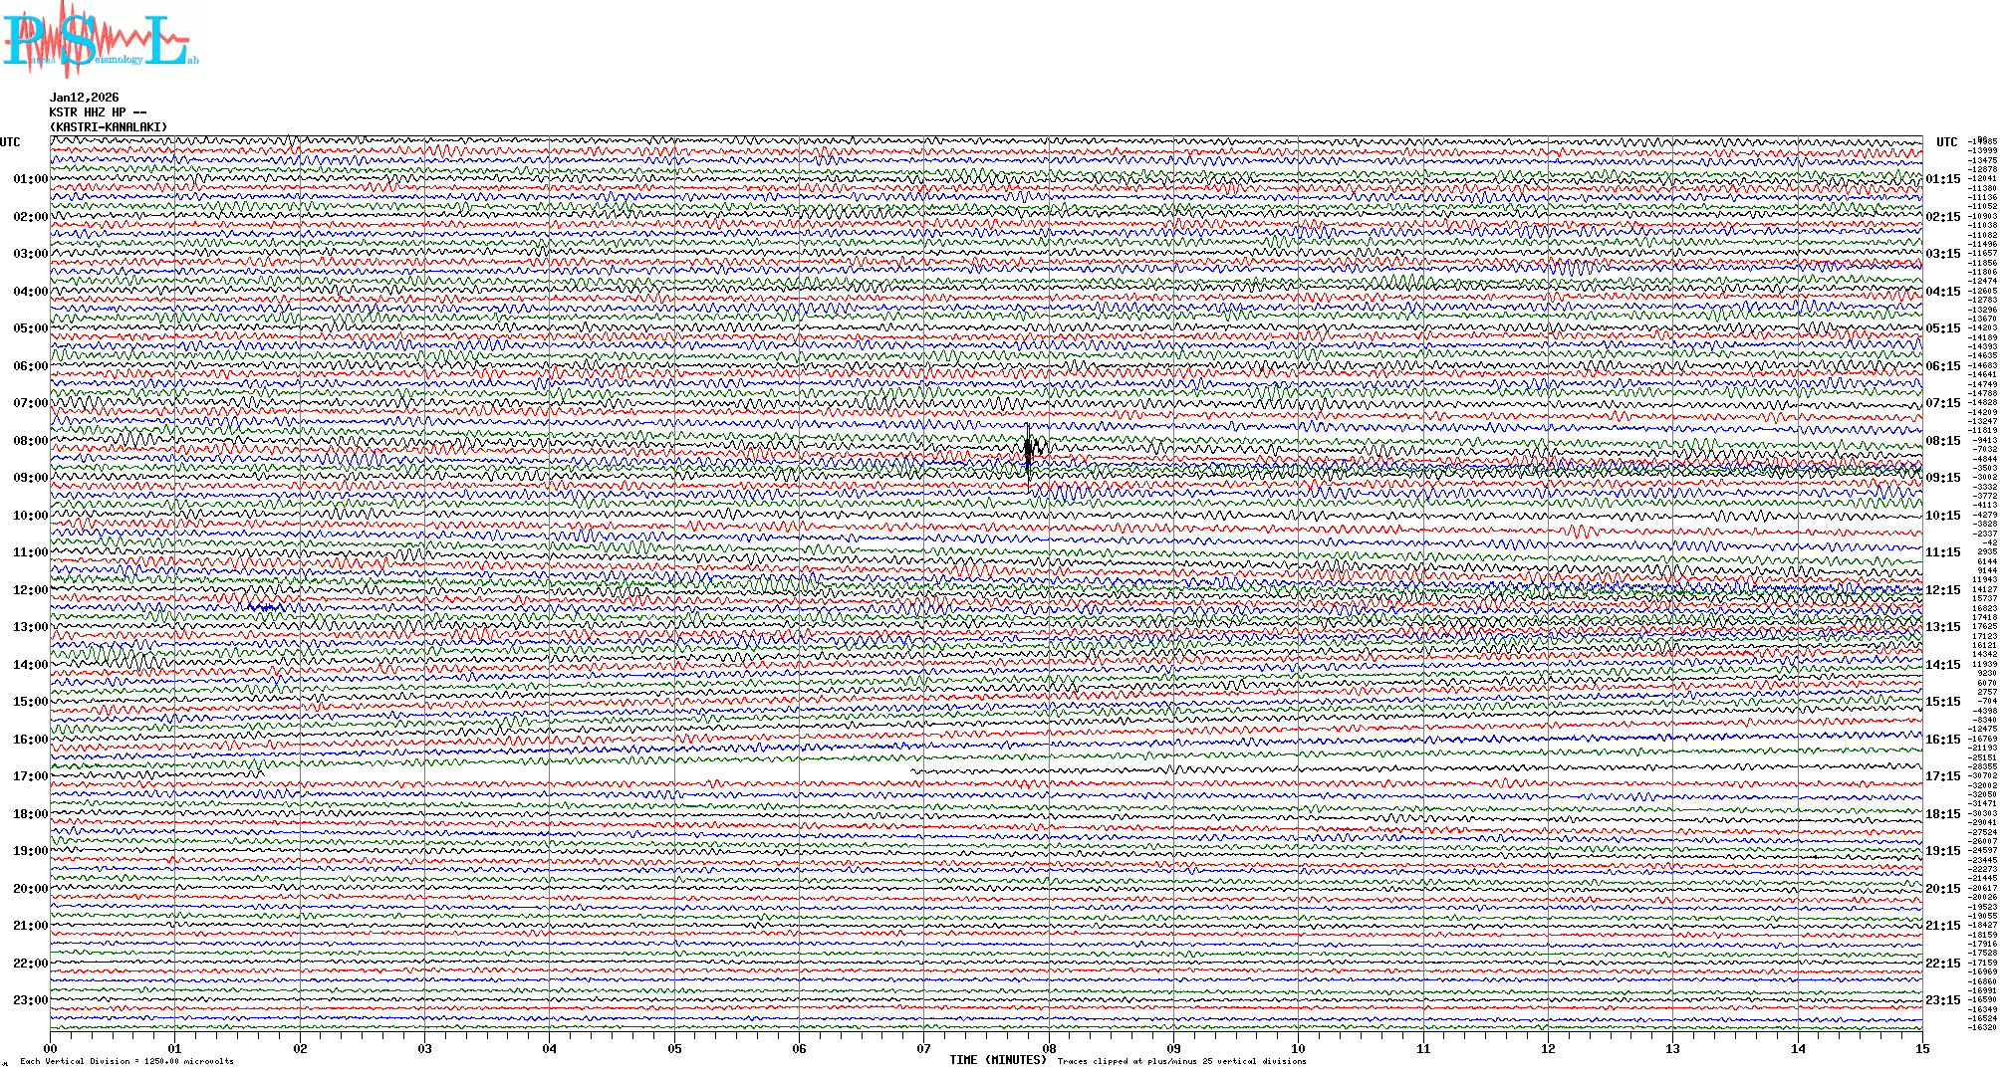Click the vertical division microvolts scale note
Viewport: 2002px width, 1075px height.
pos(126,1061)
